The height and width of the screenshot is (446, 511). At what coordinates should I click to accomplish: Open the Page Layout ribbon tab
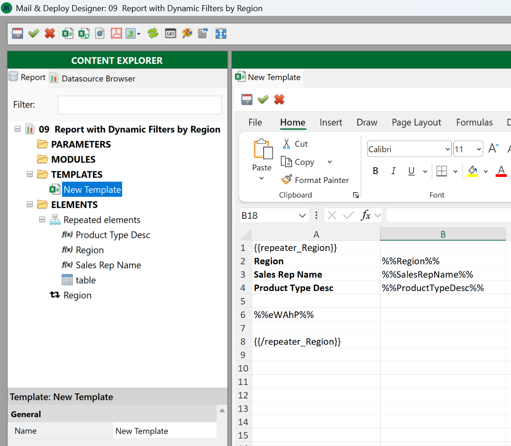416,122
